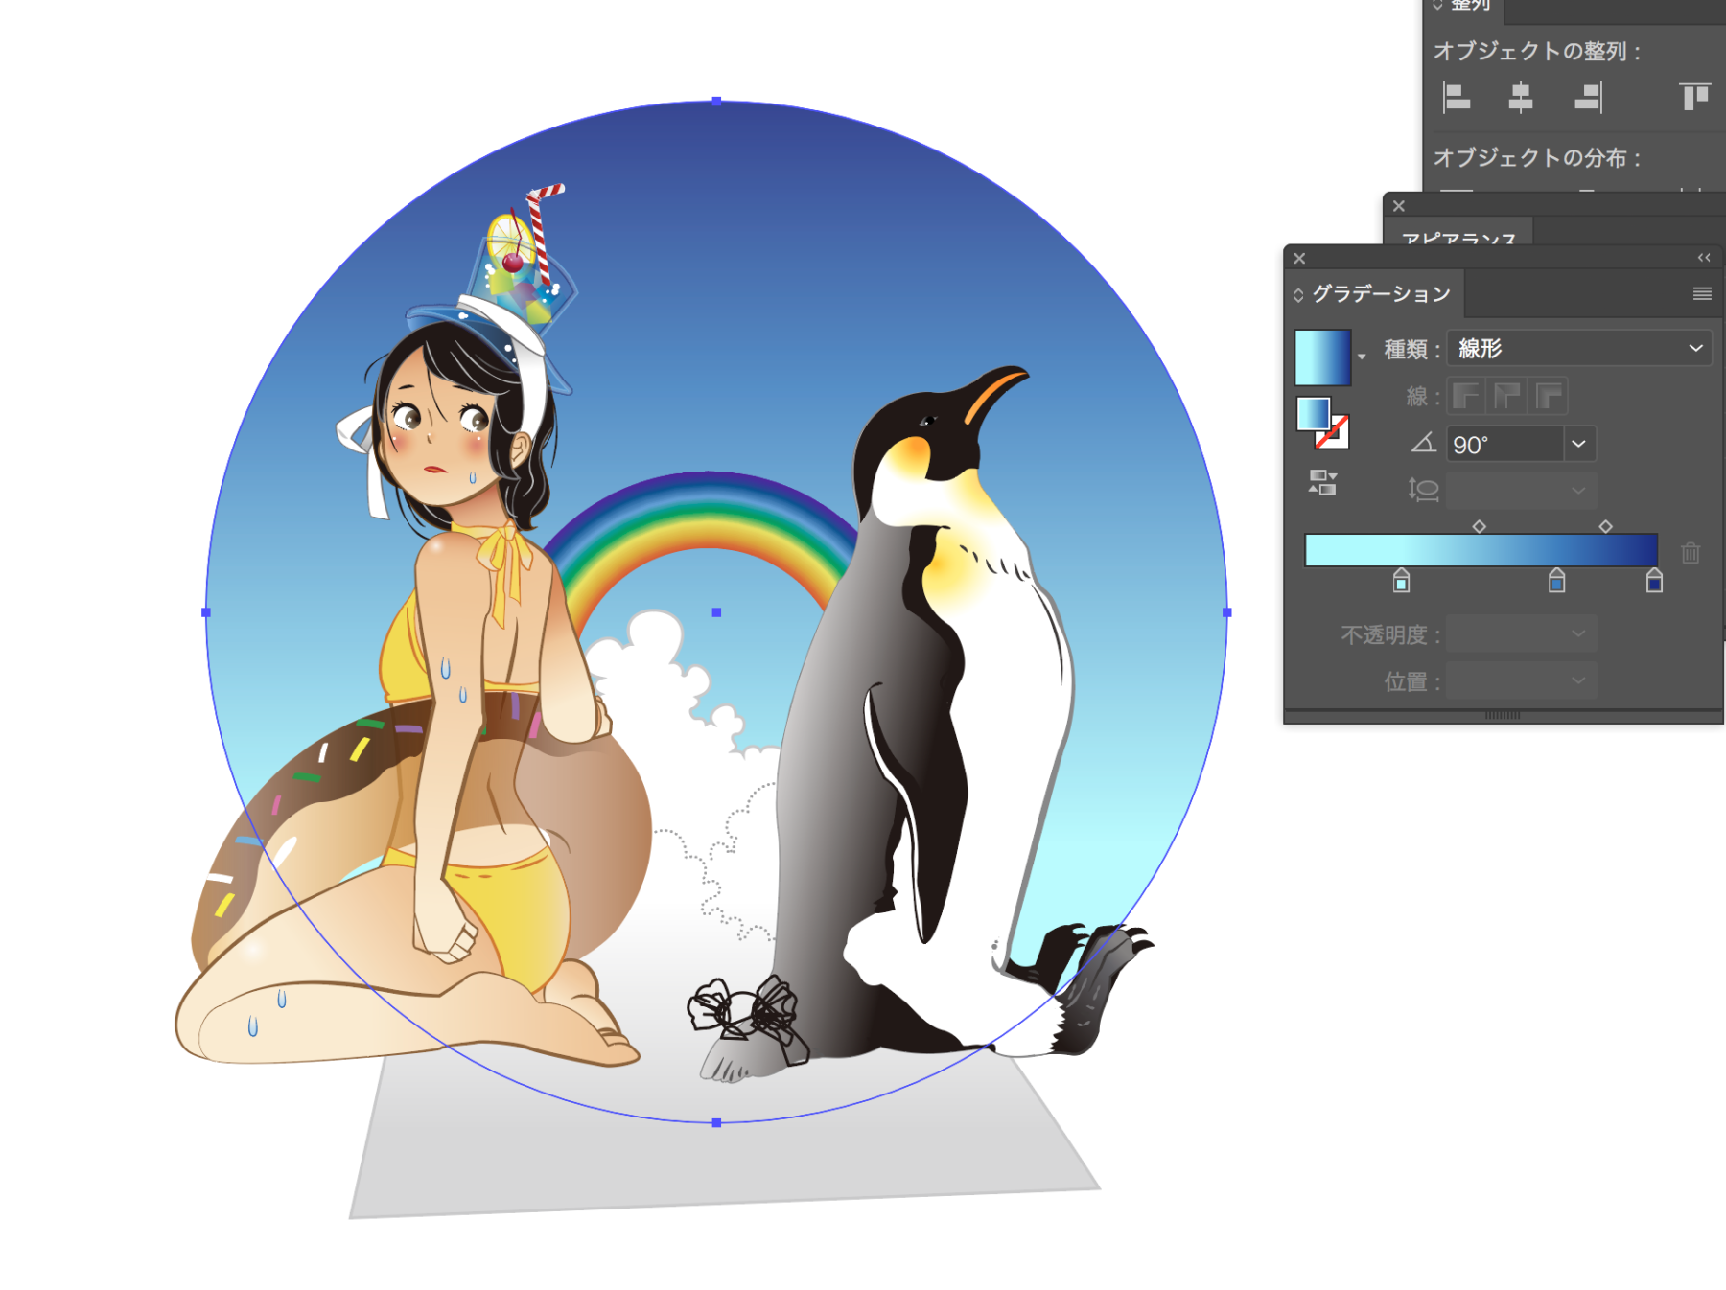
Task: Open the グラデーション panel menu
Action: (1702, 294)
